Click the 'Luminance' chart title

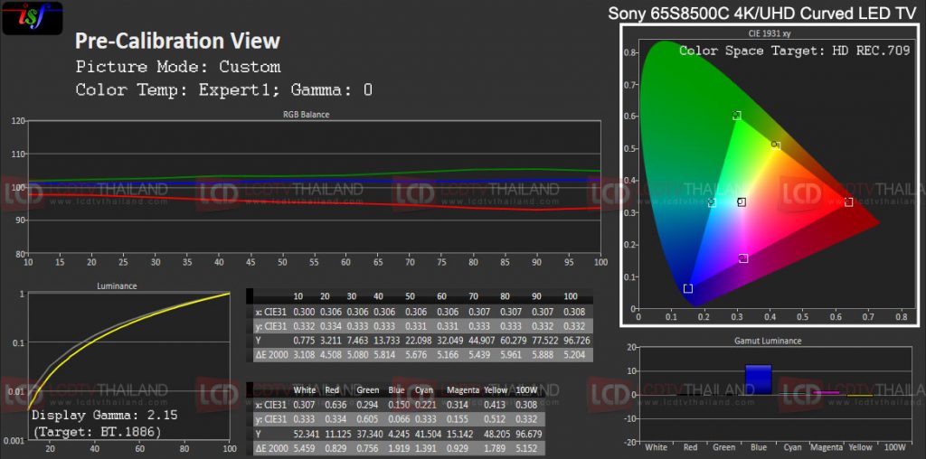(x=117, y=286)
